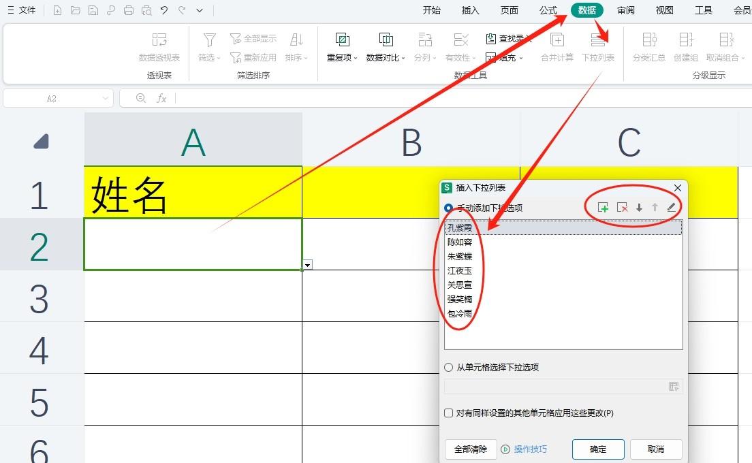Move option down with down arrow
The height and width of the screenshot is (463, 752).
point(639,208)
